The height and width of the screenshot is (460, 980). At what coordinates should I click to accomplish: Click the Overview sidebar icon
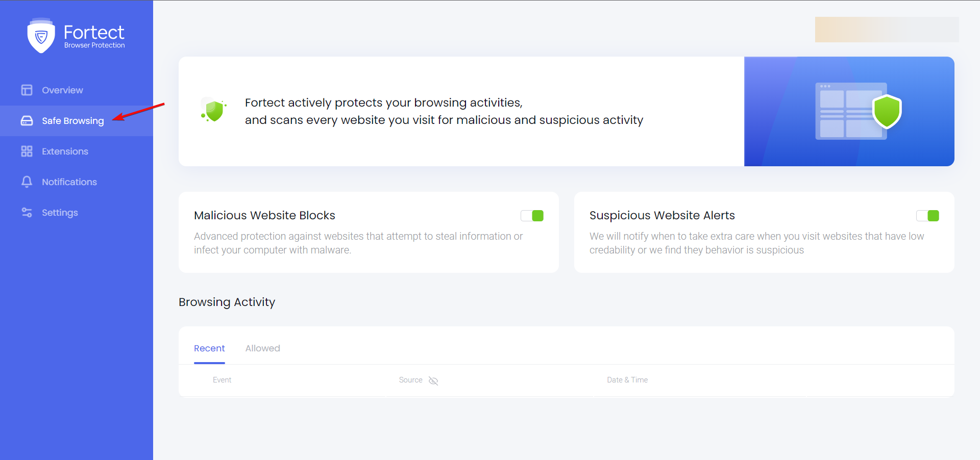pos(27,90)
